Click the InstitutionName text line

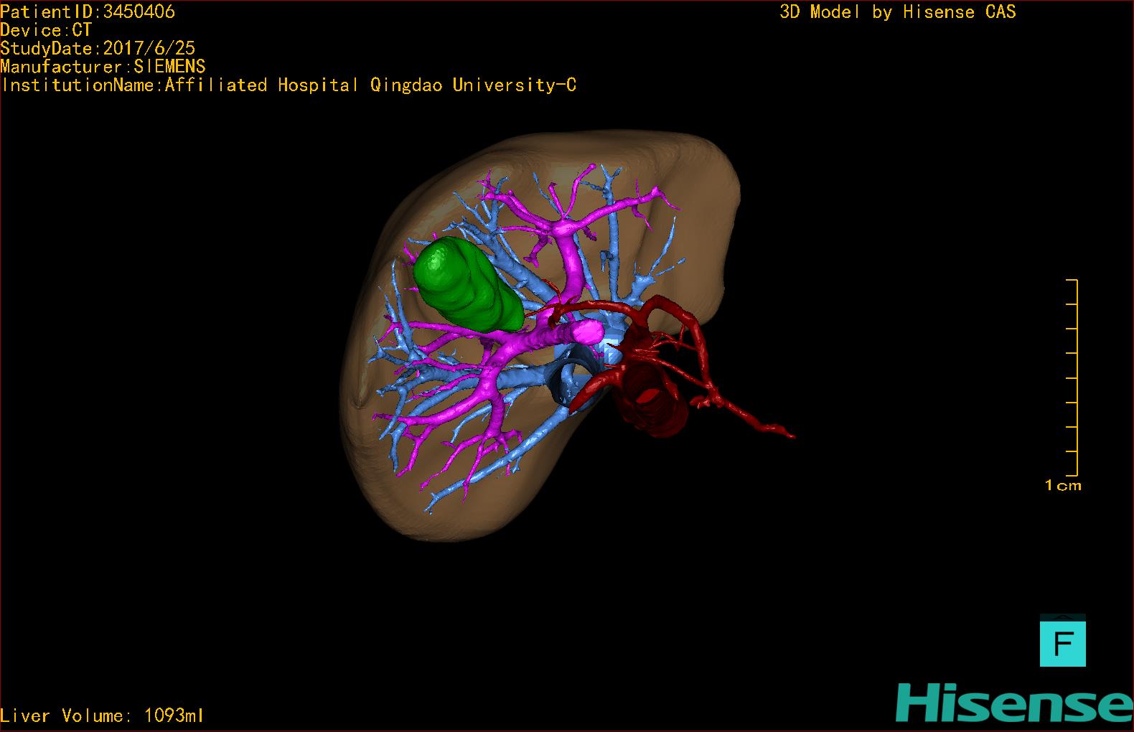coord(289,85)
